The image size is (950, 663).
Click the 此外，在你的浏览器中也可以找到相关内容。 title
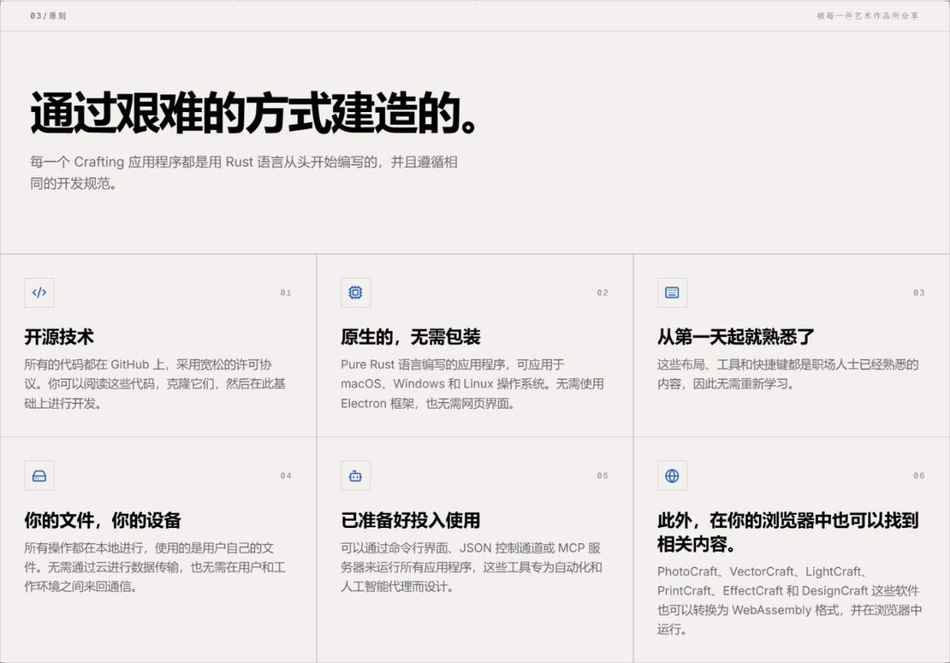[788, 532]
